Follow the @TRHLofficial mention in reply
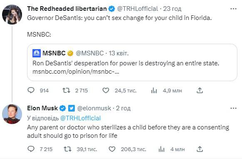The width and height of the screenshot is (242, 159). [x=80, y=118]
